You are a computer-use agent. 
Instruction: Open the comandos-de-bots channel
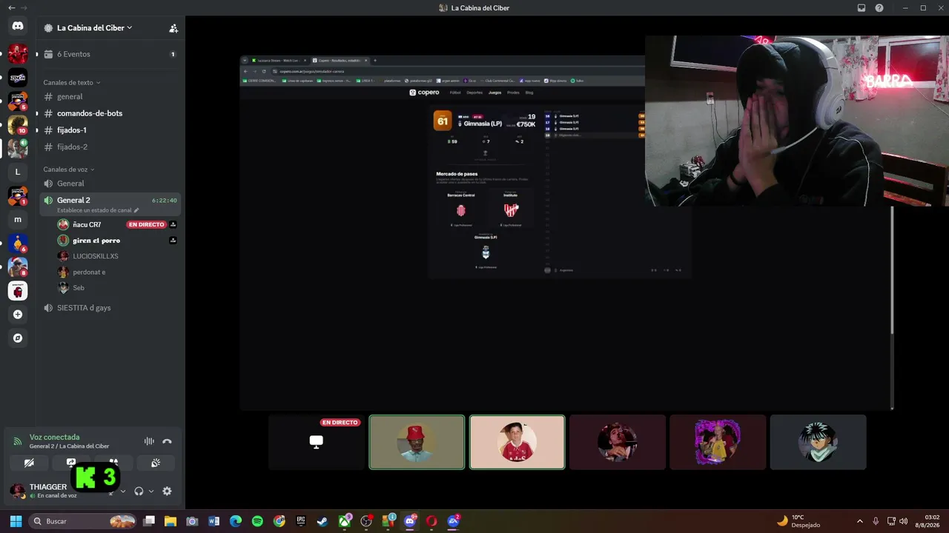point(110,113)
